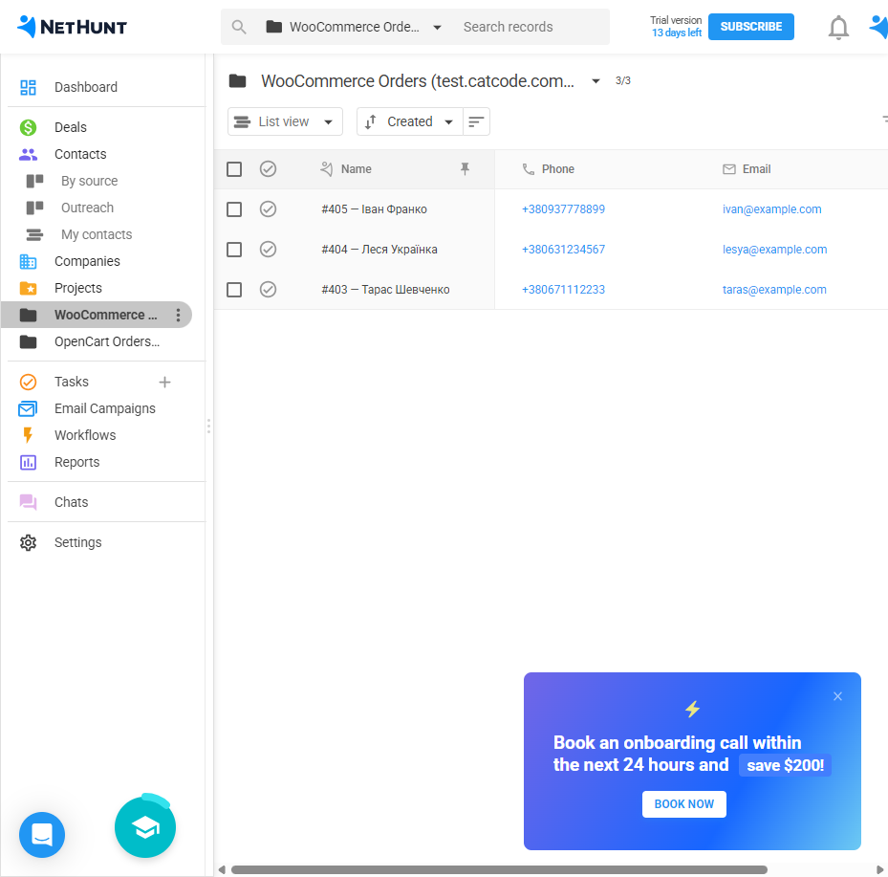888x877 pixels.
Task: Go to Deals in sidebar
Action: 71,127
